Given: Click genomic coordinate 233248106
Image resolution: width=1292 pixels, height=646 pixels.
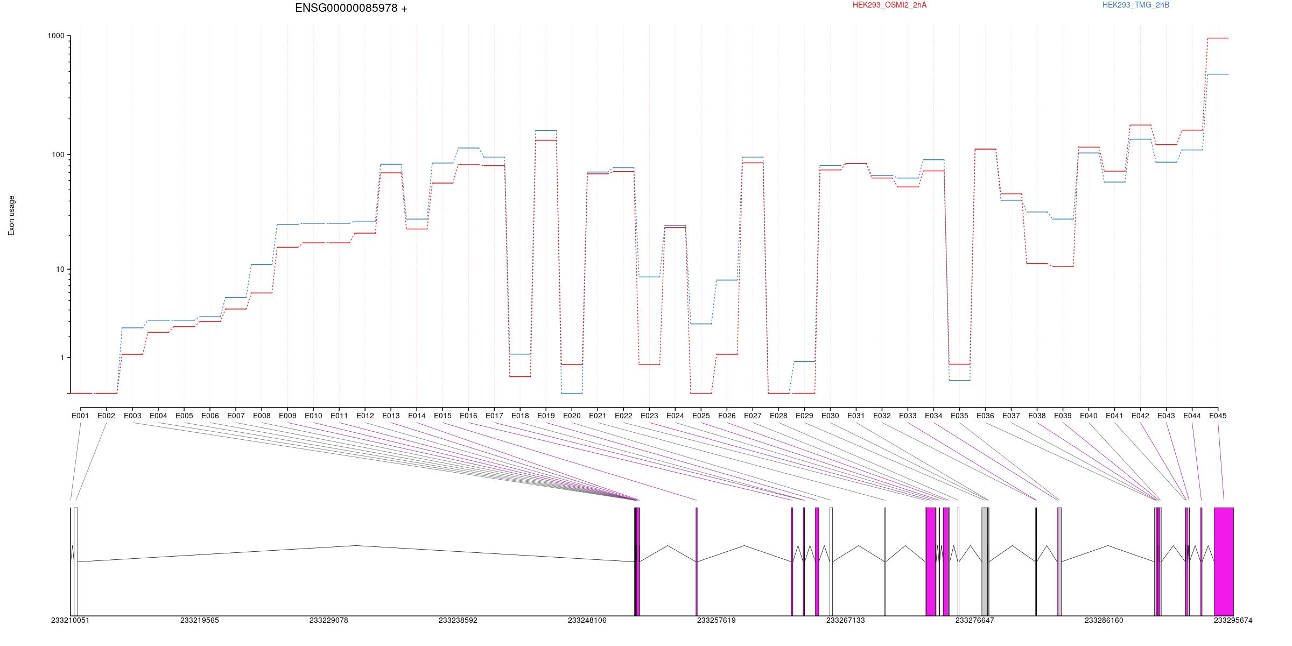Looking at the screenshot, I should (587, 621).
